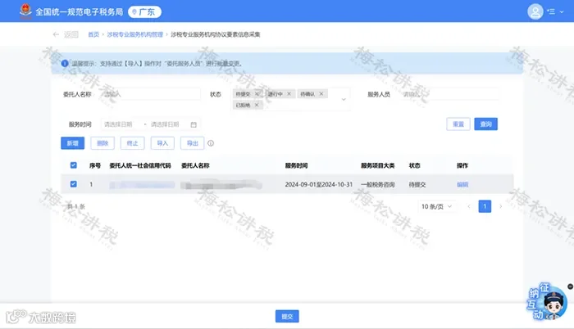This screenshot has width=574, height=329.
Task: Click the 删除 delete button
Action: (102, 143)
